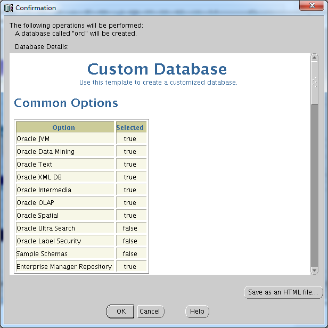Select the Oracle XML DB cell

[65, 177]
